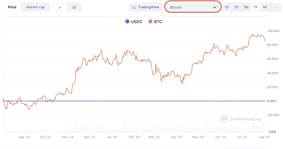The width and height of the screenshot is (283, 149).
Task: Select the 1M time range
Action: point(246,7)
